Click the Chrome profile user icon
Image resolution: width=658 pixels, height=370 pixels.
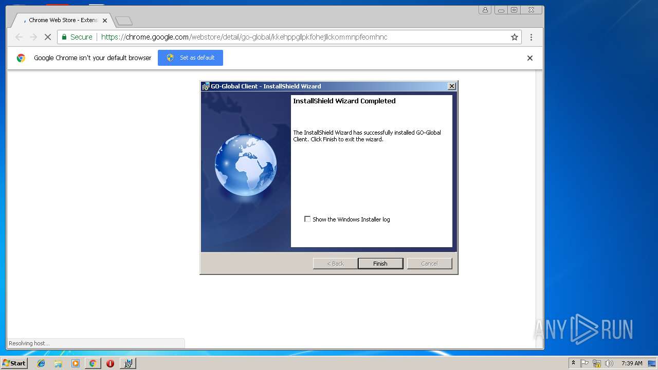click(485, 10)
